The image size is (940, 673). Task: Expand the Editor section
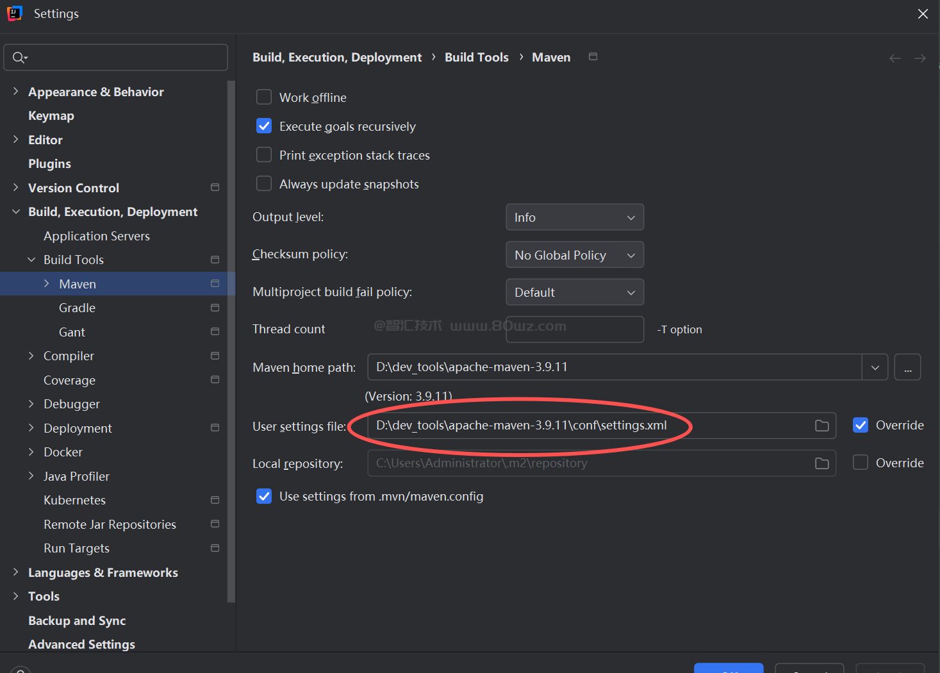(x=15, y=139)
